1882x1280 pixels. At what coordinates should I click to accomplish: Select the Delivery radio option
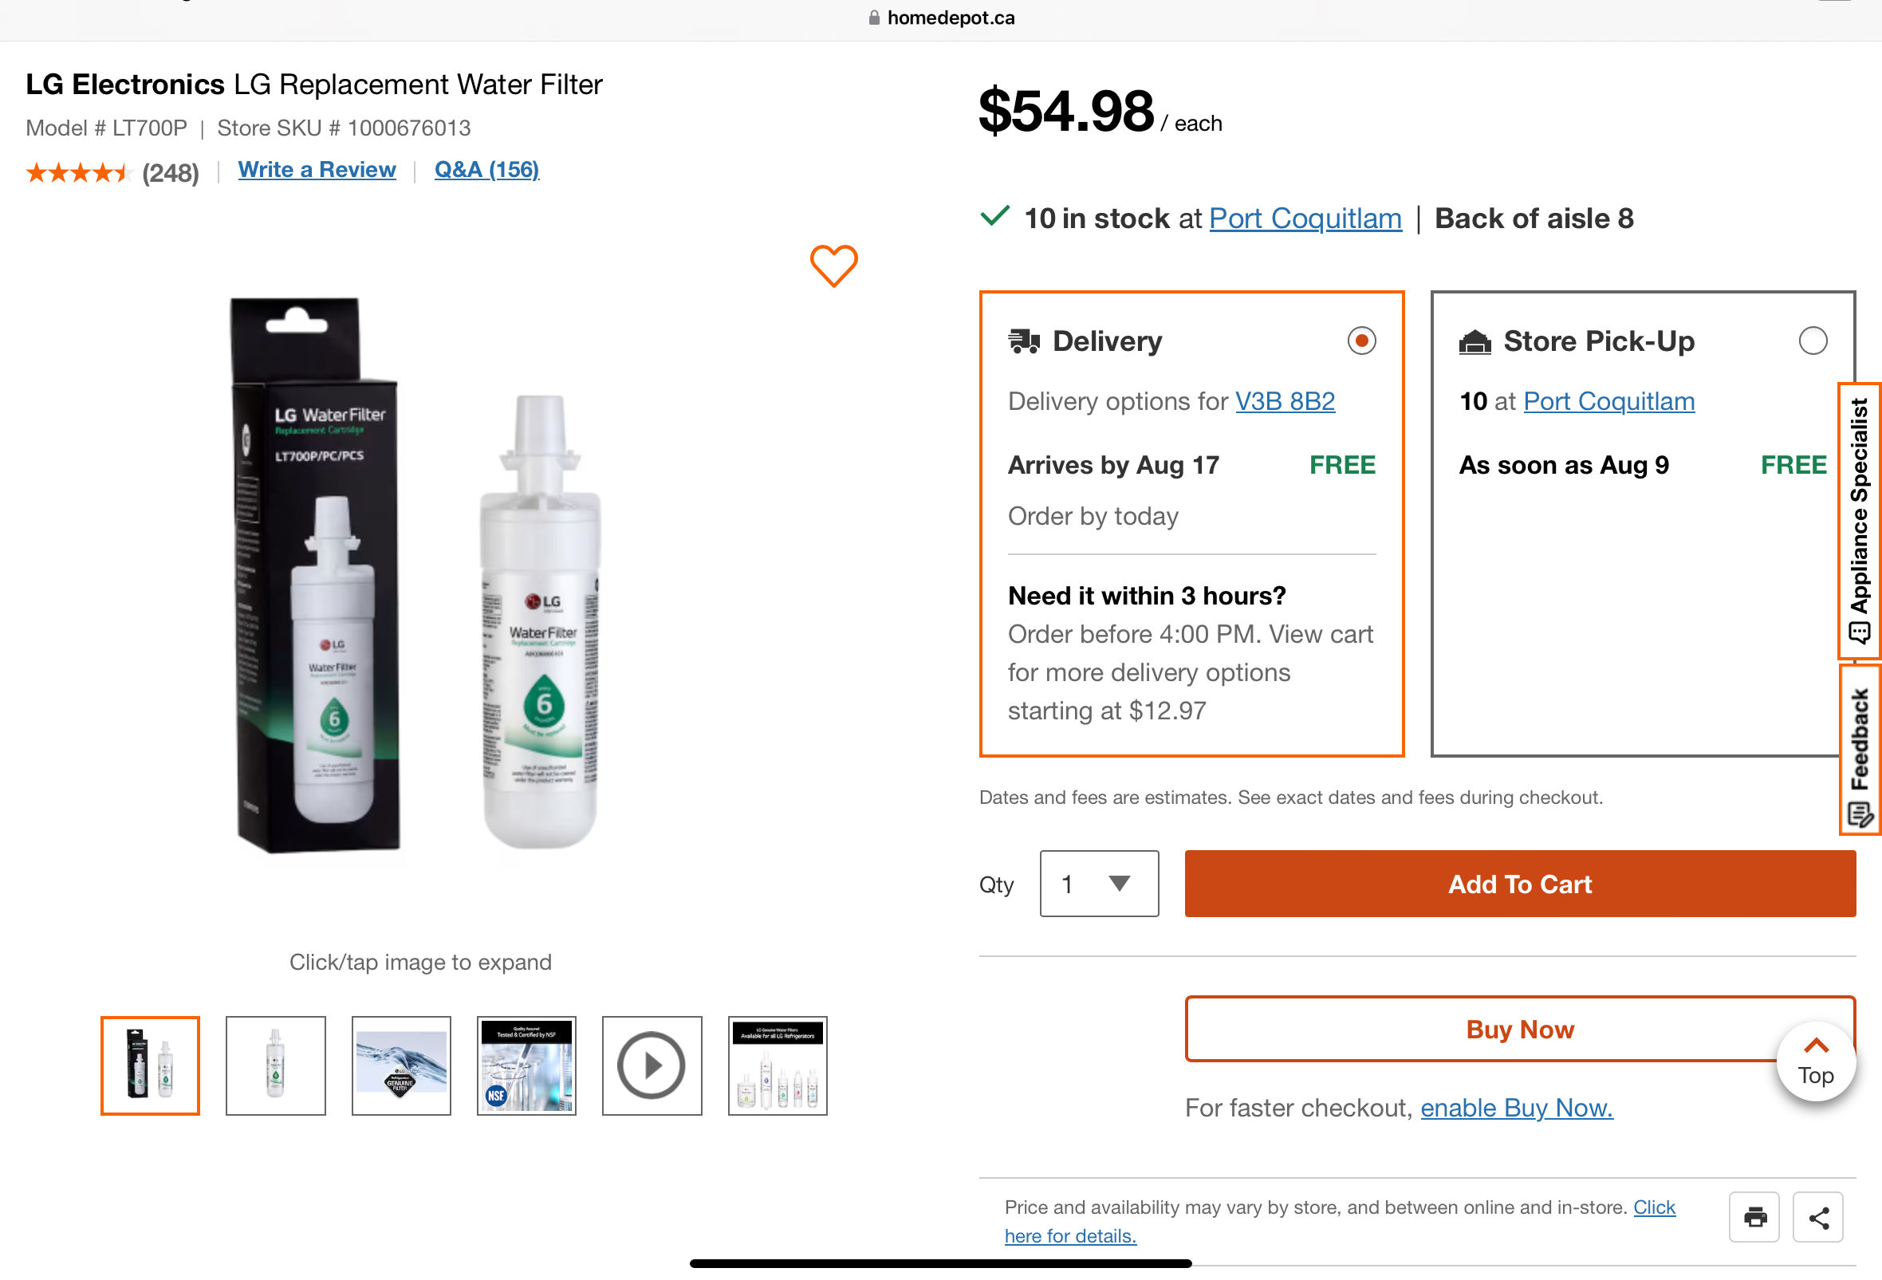tap(1361, 341)
